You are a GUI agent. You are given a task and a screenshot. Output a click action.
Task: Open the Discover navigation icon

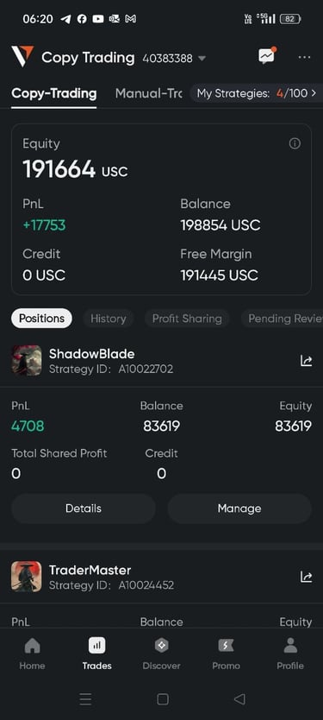(x=161, y=654)
